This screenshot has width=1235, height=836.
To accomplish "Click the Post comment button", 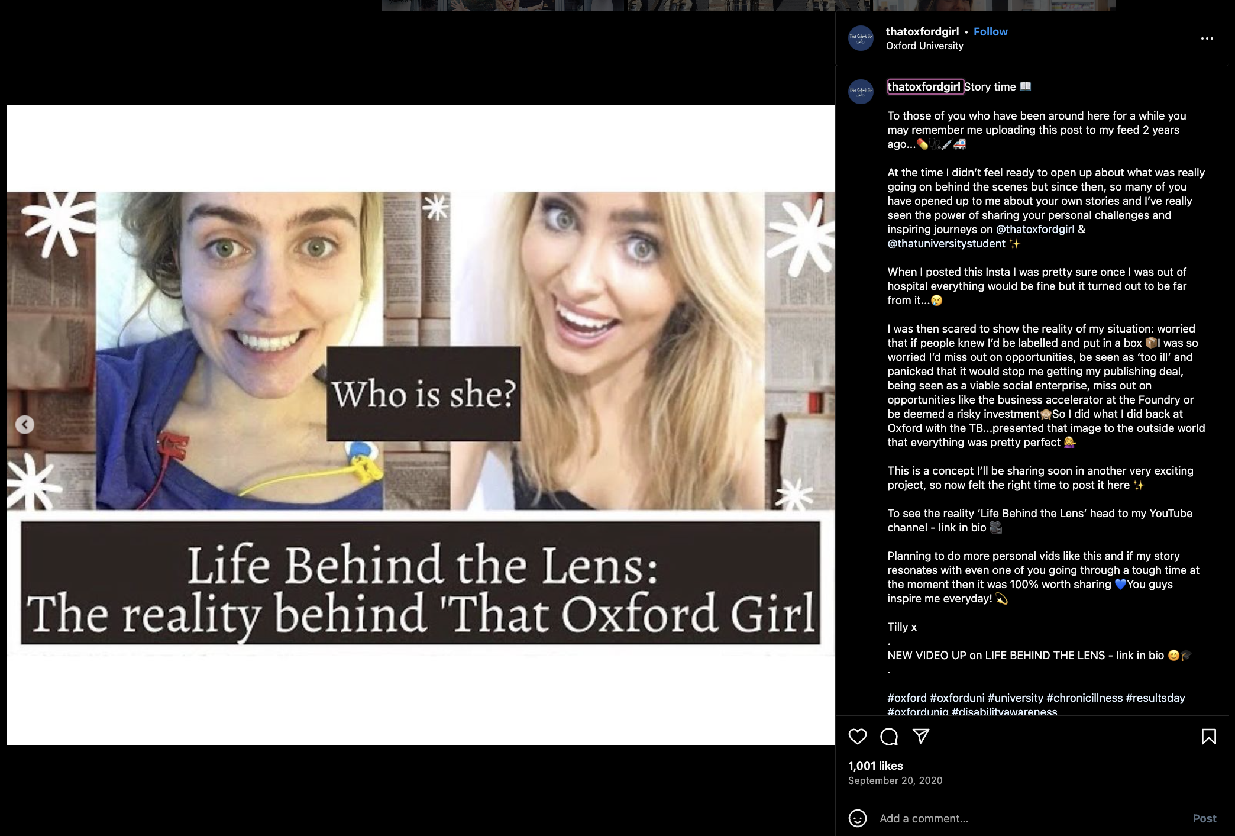I will point(1204,819).
